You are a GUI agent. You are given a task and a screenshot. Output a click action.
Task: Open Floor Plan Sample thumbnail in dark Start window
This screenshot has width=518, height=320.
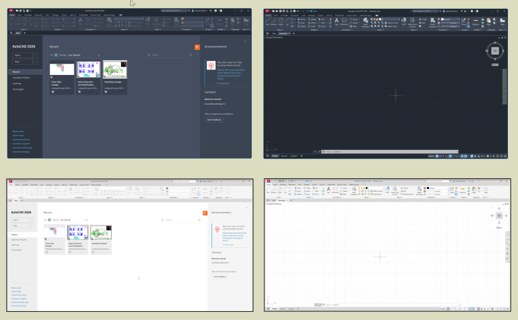click(62, 70)
